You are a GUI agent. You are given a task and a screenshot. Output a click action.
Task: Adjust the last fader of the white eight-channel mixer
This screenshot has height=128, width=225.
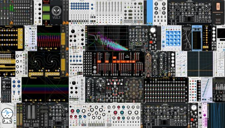[x=121, y=7]
